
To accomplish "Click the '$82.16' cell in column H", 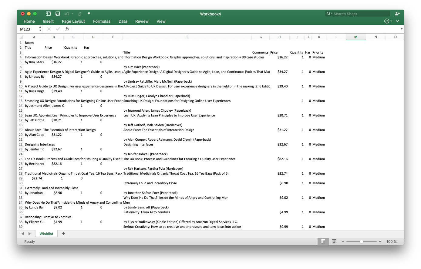I will [x=279, y=159].
